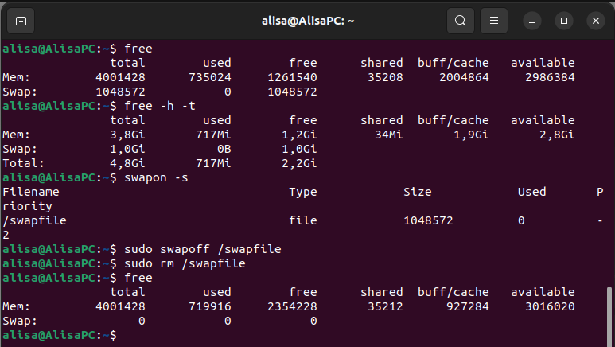This screenshot has width=615, height=347.
Task: Click the 'free -h -t' command text
Action: (x=160, y=106)
